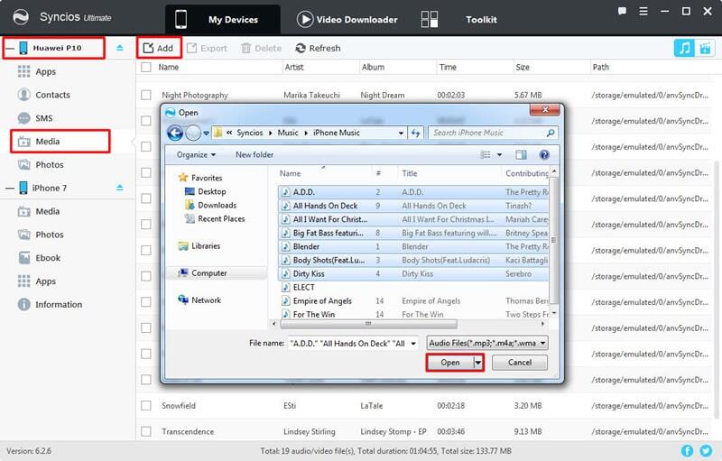
Task: Click the help icon in the Open dialog
Action: [544, 155]
